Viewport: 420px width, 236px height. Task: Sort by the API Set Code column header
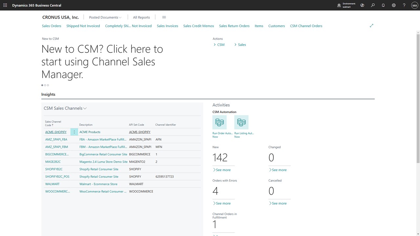(x=136, y=125)
